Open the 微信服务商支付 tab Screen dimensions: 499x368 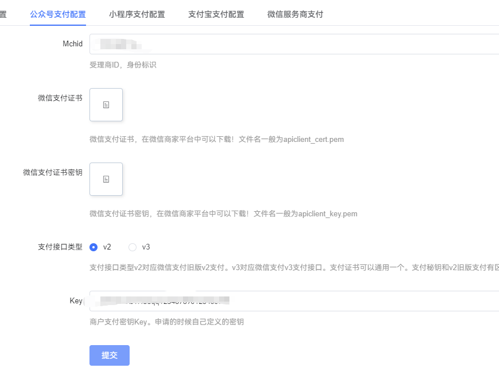pos(295,14)
